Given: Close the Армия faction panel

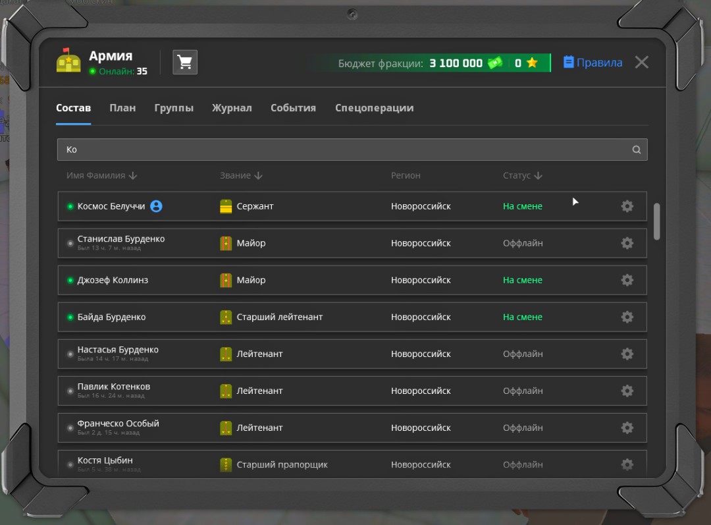Looking at the screenshot, I should pyautogui.click(x=641, y=63).
